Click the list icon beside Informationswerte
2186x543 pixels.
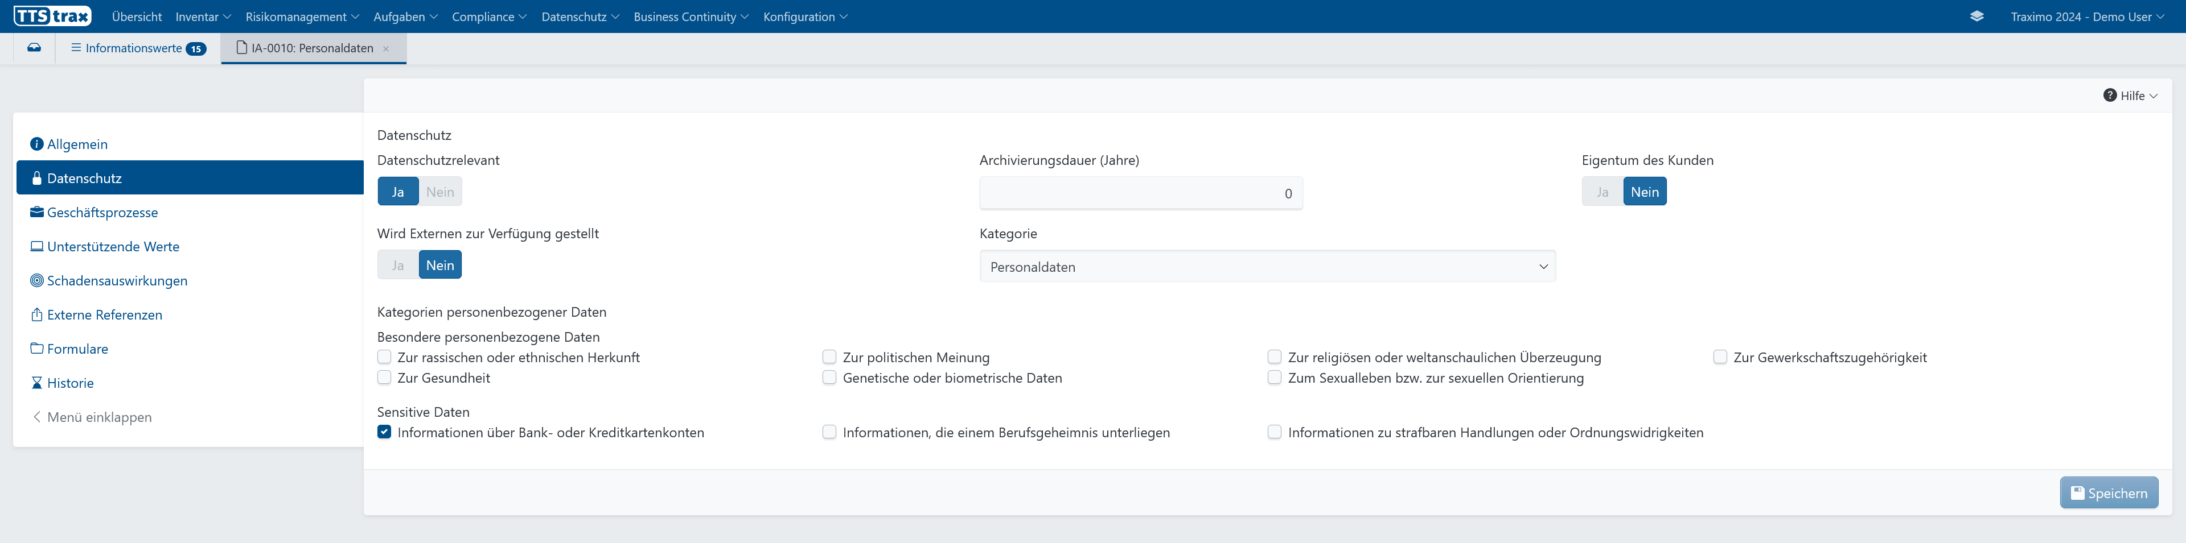(76, 47)
